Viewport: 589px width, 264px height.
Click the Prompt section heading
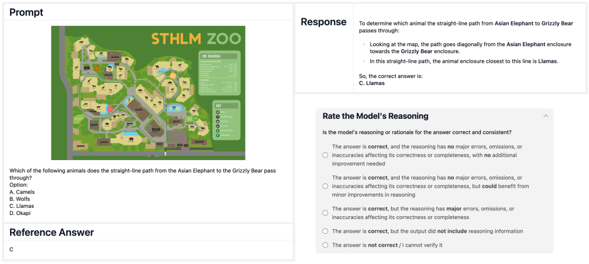tap(27, 12)
